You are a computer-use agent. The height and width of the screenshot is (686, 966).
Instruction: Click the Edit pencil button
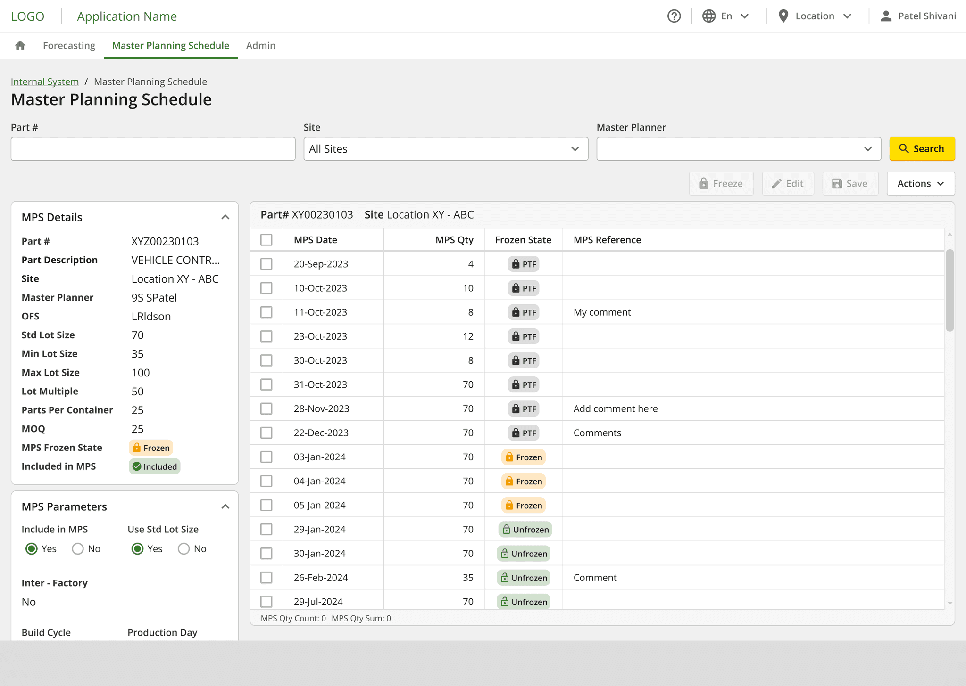pos(788,183)
